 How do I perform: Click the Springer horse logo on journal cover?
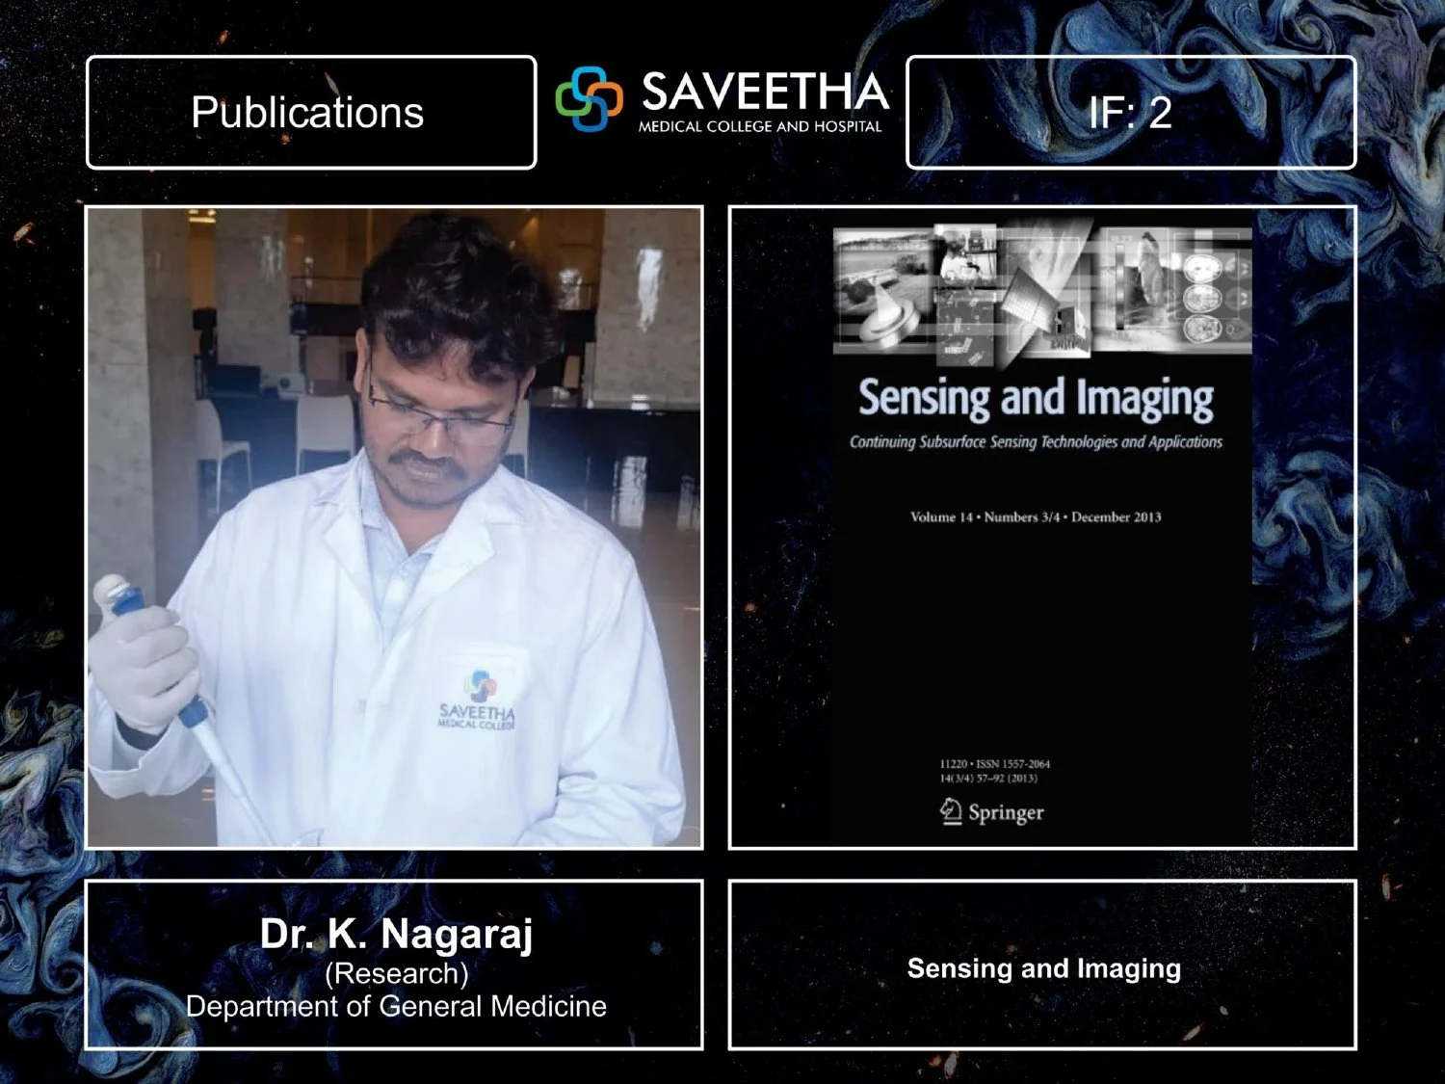(951, 811)
